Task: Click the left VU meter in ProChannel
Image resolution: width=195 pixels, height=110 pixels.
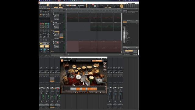Action: [x=42, y=46]
